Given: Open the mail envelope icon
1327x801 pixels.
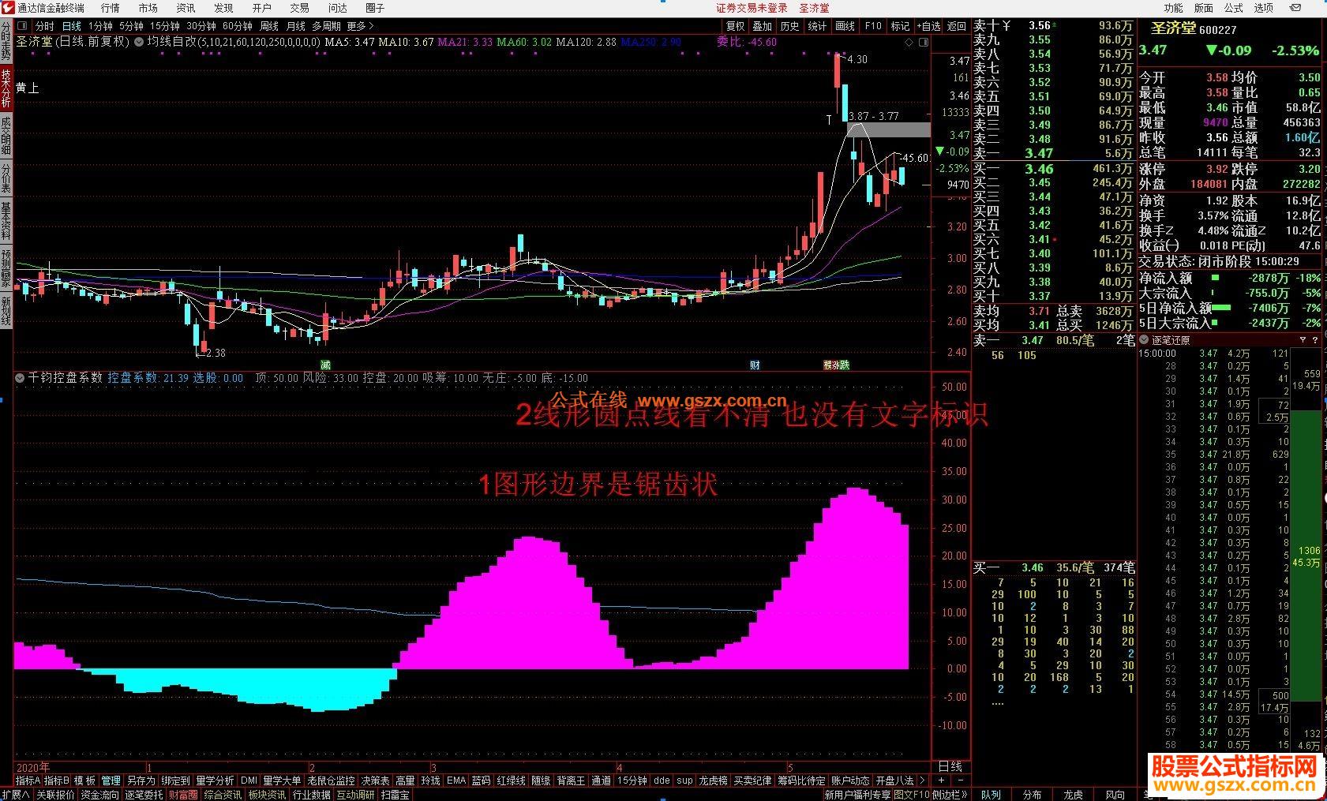Looking at the screenshot, I should (x=1295, y=8).
